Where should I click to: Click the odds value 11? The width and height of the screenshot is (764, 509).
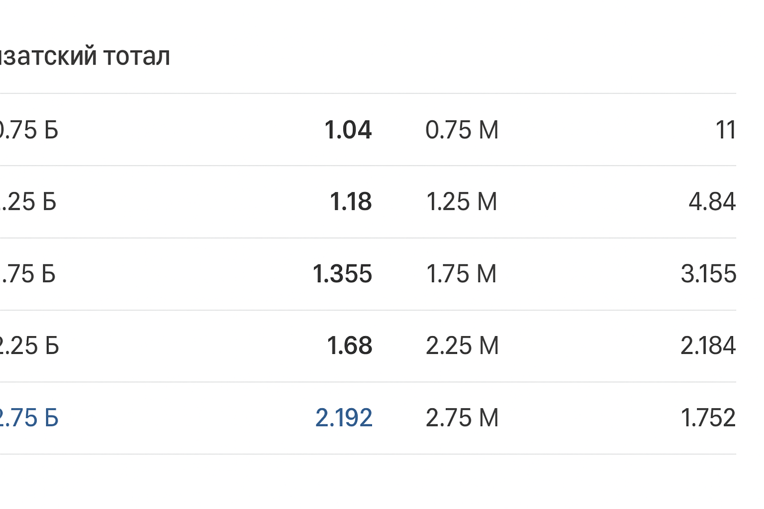pos(725,130)
